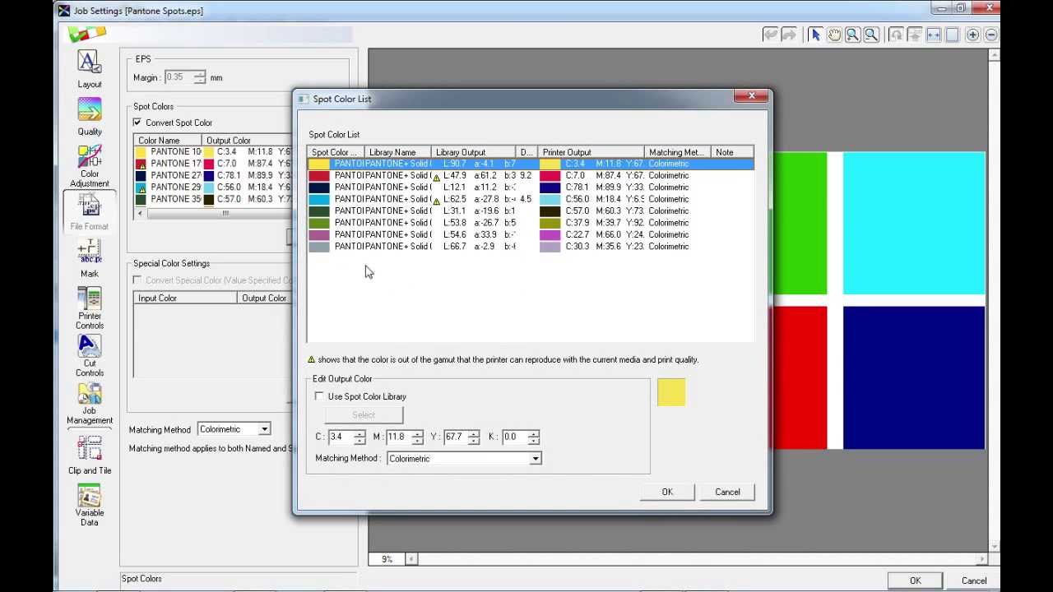1053x592 pixels.
Task: Click Cancel in Spot Color List dialog
Action: pyautogui.click(x=727, y=492)
